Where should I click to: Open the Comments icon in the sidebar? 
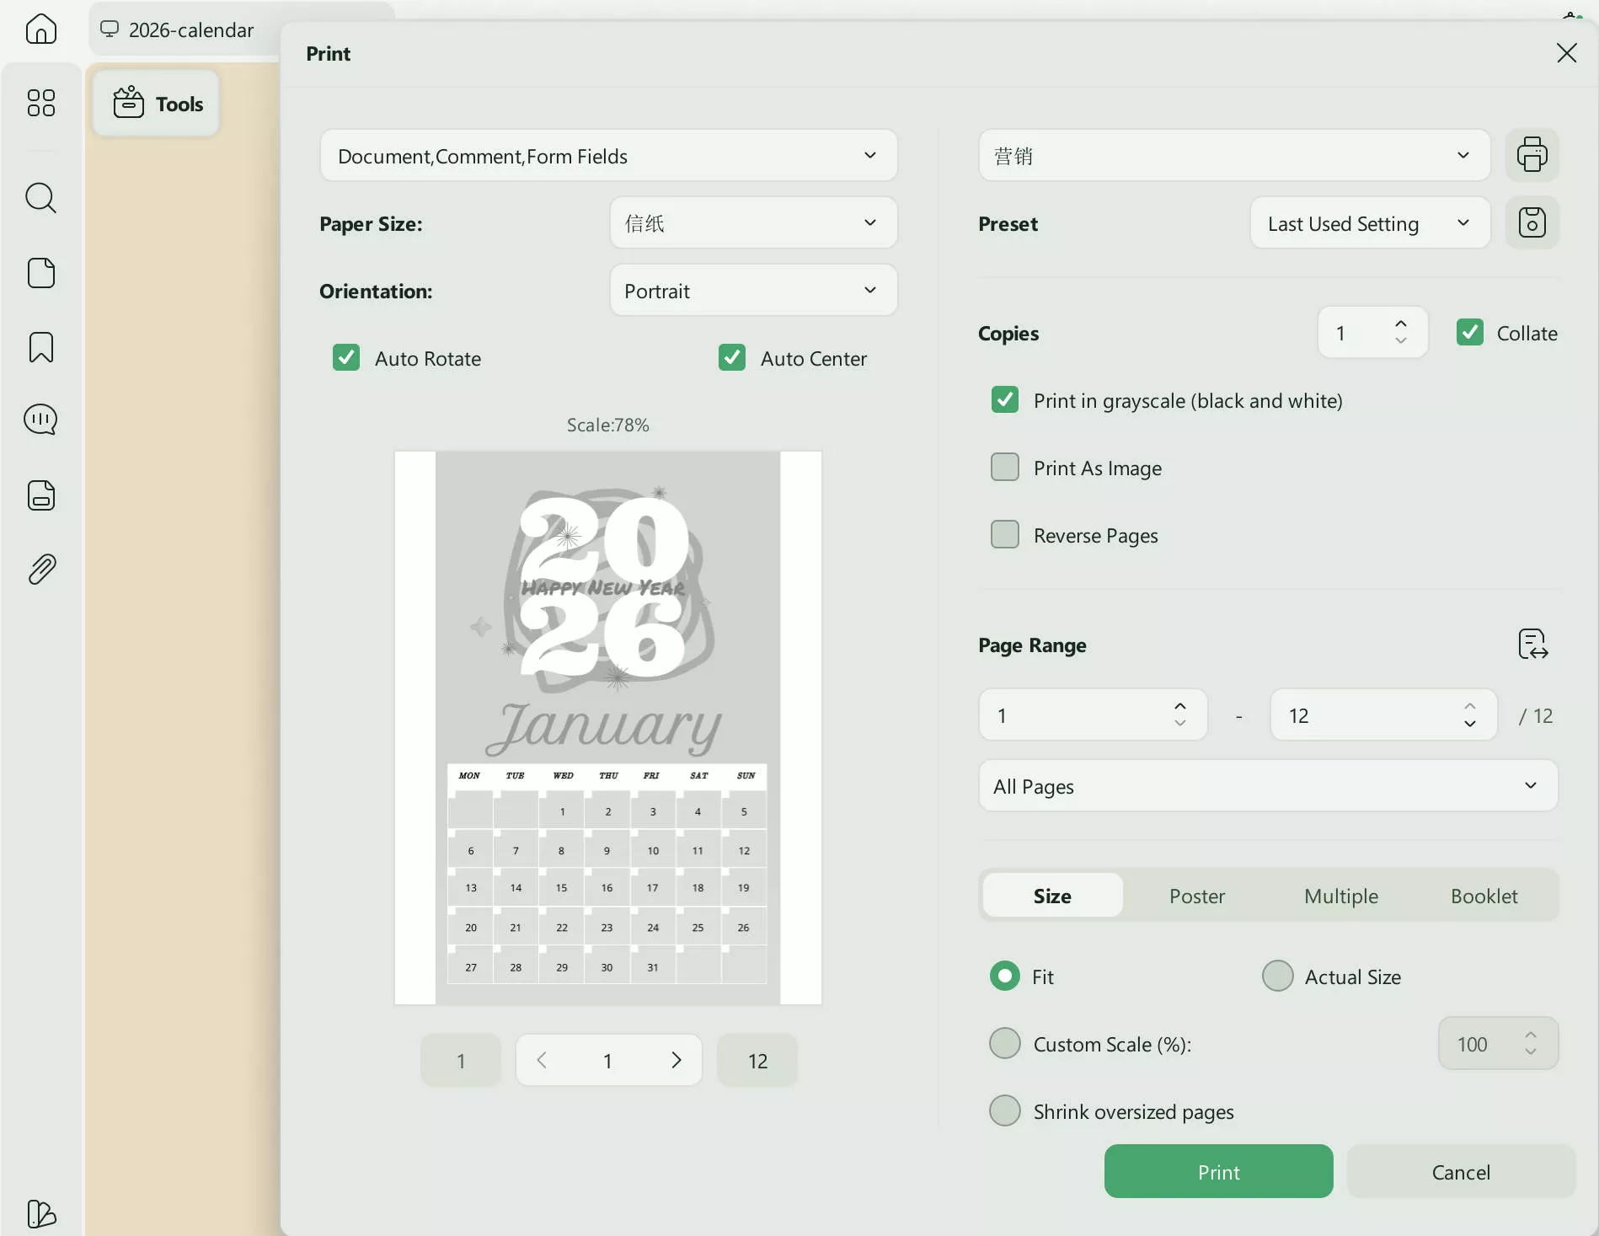(x=40, y=419)
